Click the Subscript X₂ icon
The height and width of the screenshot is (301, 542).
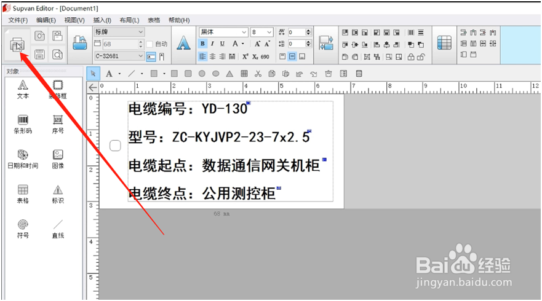click(255, 57)
